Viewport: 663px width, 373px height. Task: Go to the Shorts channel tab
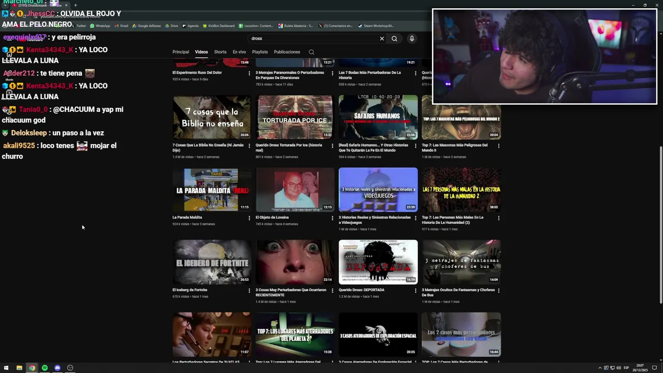click(x=220, y=52)
